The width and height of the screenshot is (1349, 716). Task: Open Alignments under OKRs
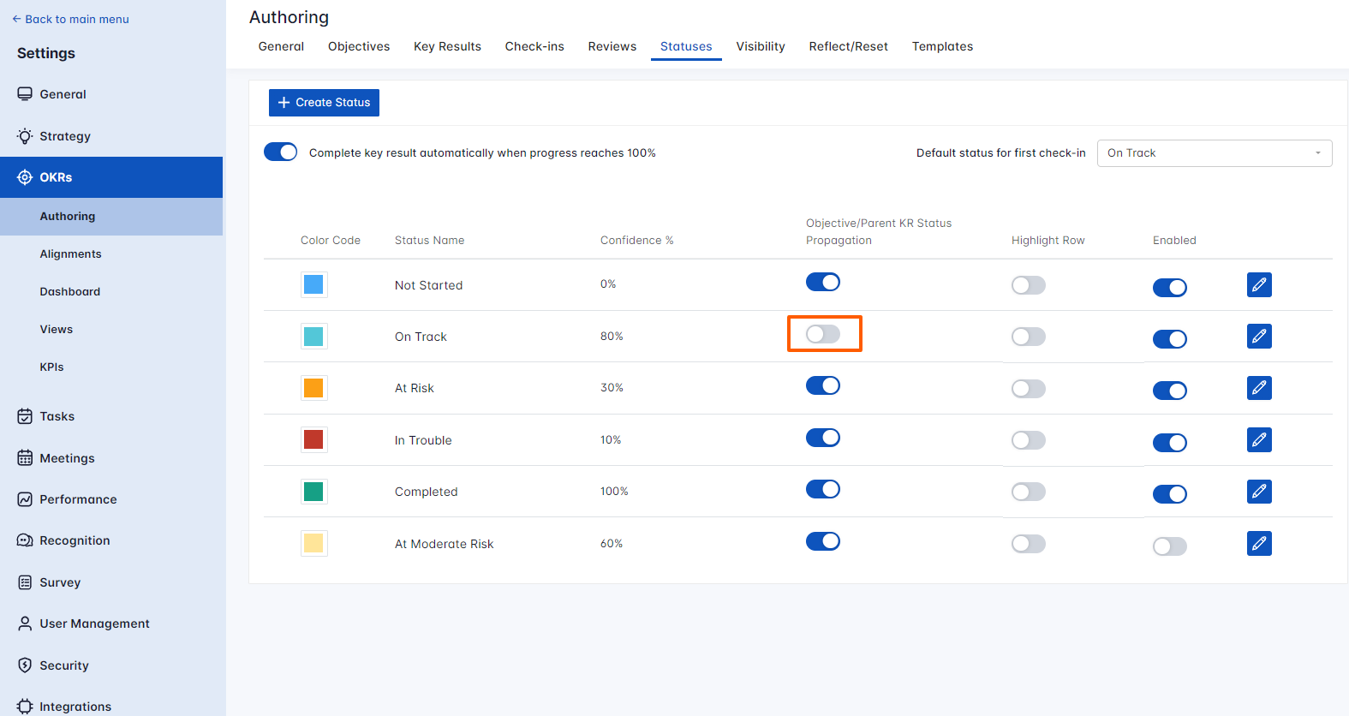pos(70,254)
